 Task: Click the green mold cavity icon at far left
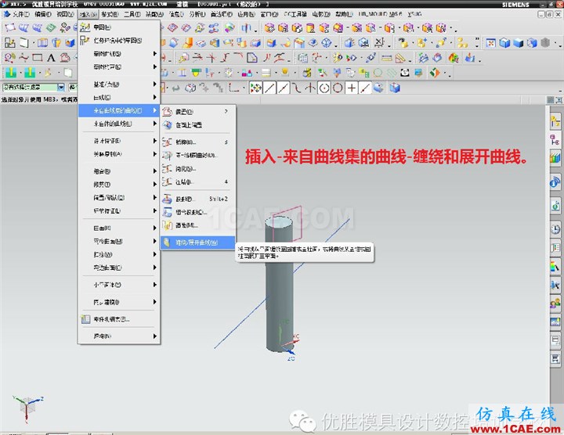10,73
